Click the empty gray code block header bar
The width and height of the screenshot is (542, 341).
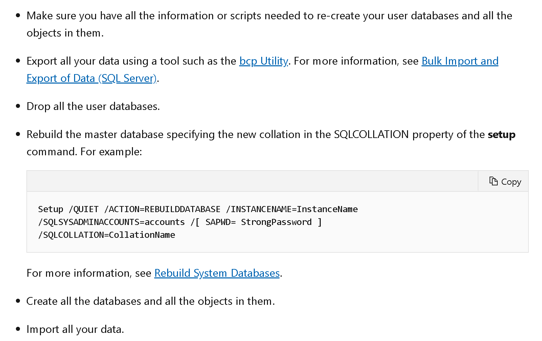(252, 181)
